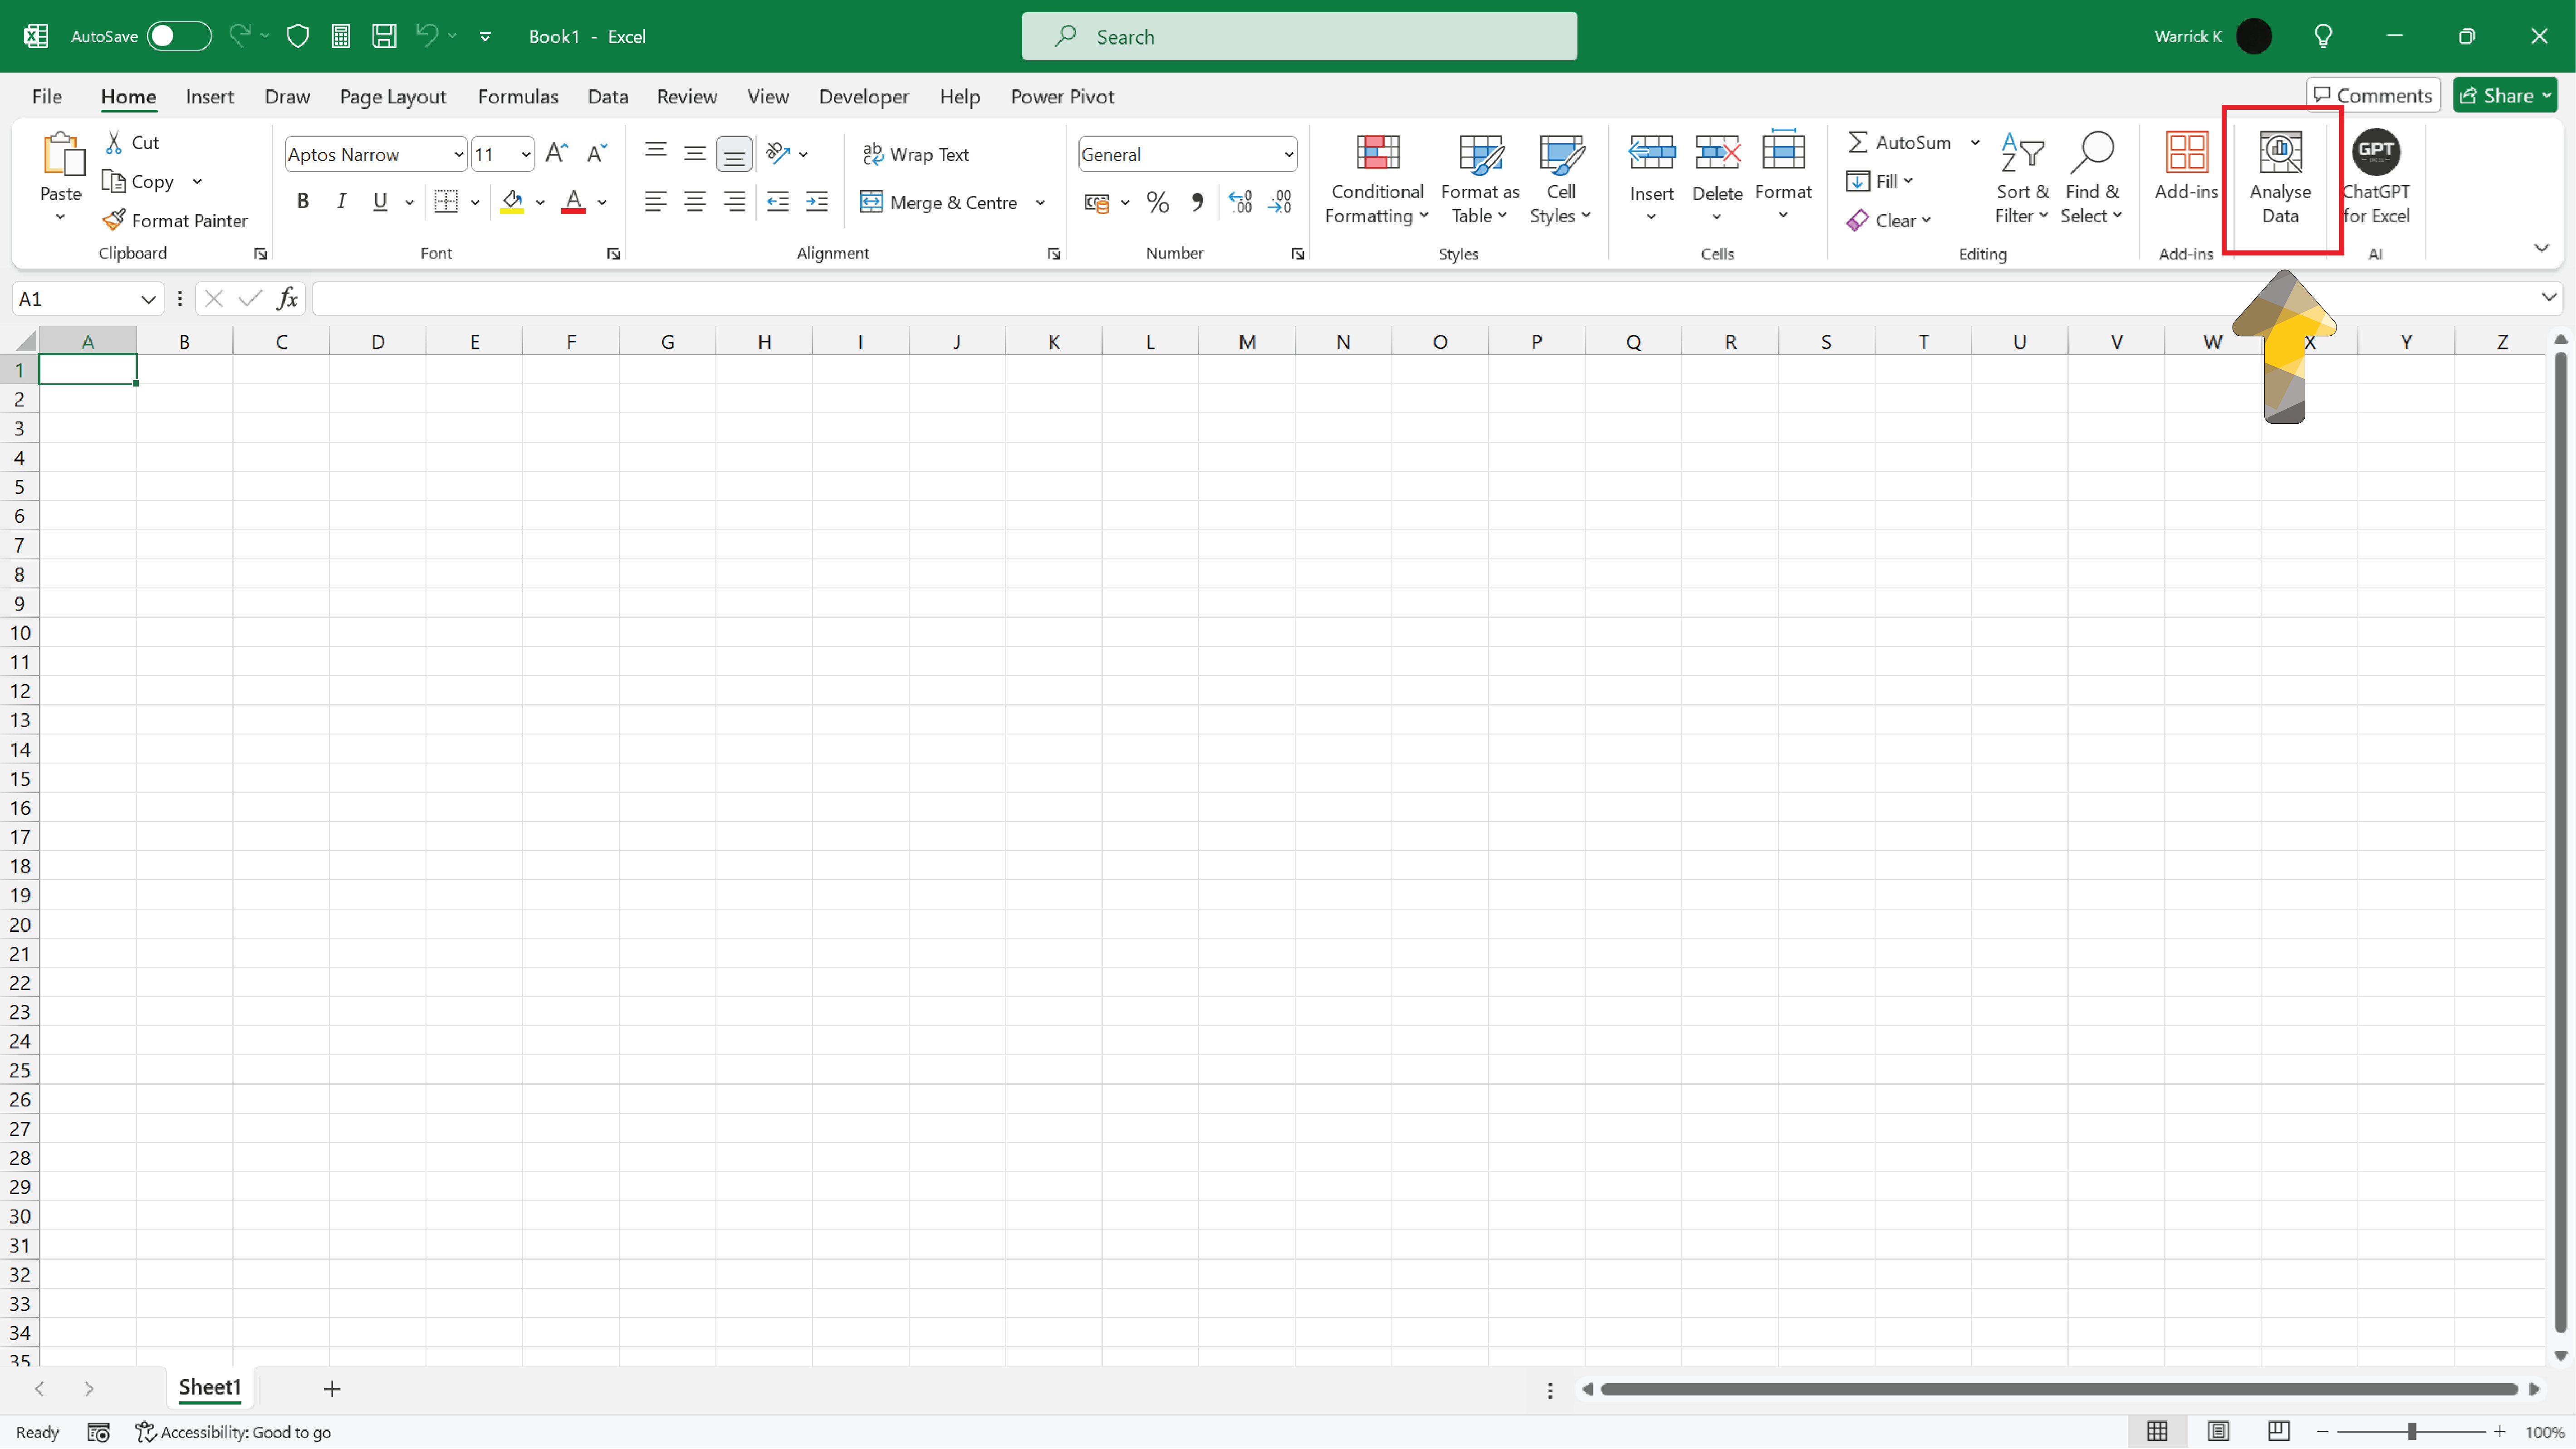Click the zoom slider handle
The image size is (2576, 1449).
2412,1432
